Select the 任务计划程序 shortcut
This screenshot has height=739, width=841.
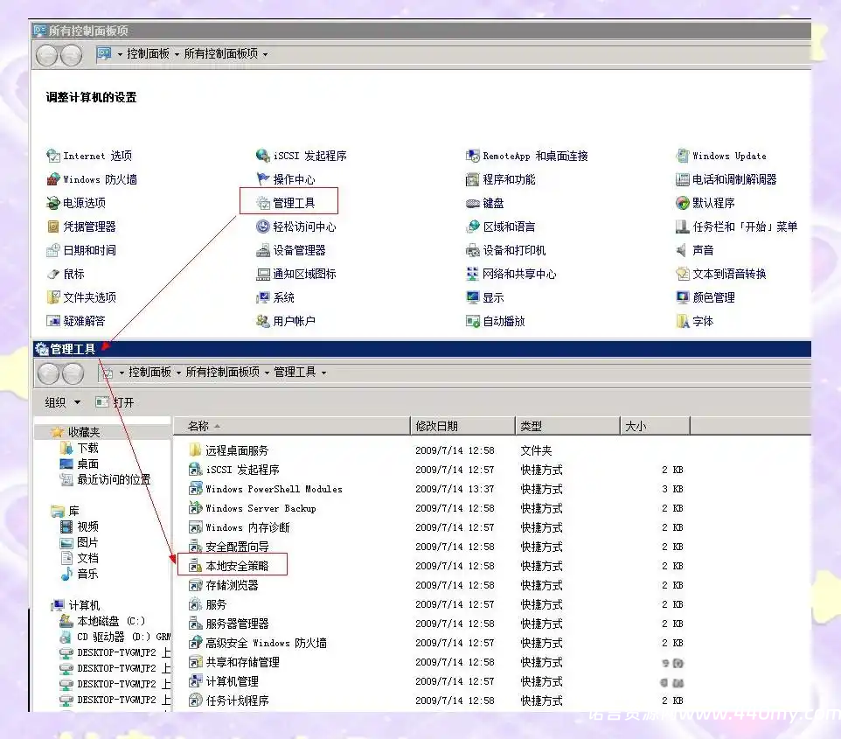coord(228,701)
